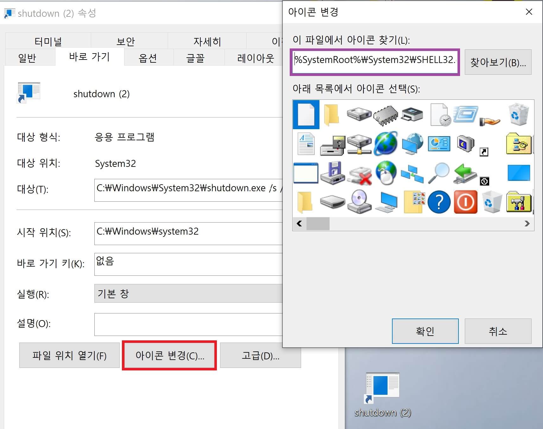
Task: Select the networked drive icon
Action: 359,144
